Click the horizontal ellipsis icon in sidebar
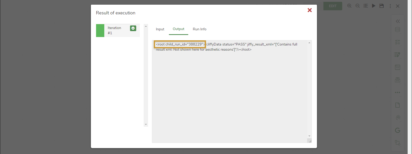This screenshot has height=154, width=412. click(398, 93)
